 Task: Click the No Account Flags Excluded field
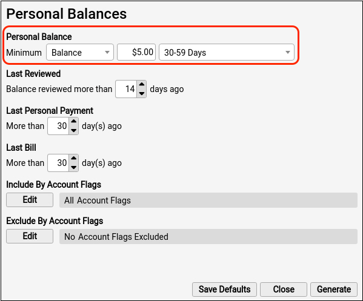pyautogui.click(x=208, y=236)
